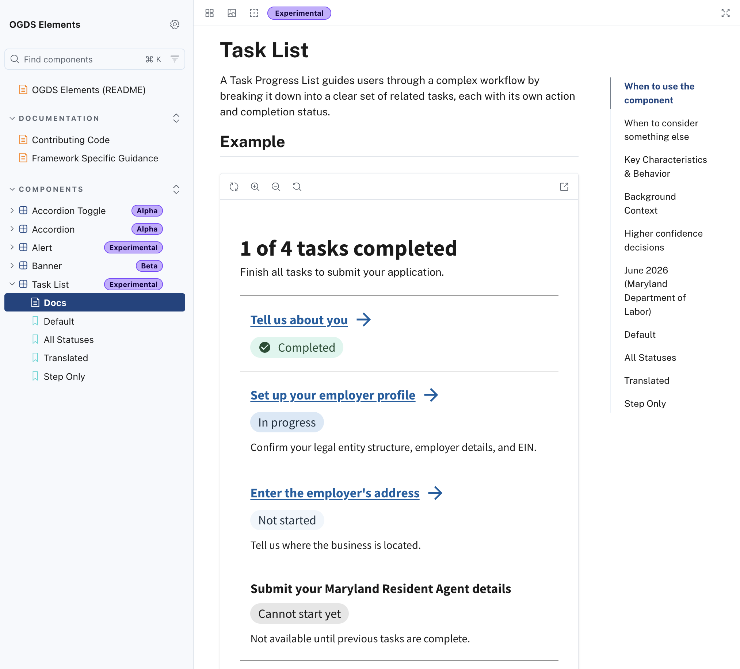Expand the Banner tree node

coord(12,265)
